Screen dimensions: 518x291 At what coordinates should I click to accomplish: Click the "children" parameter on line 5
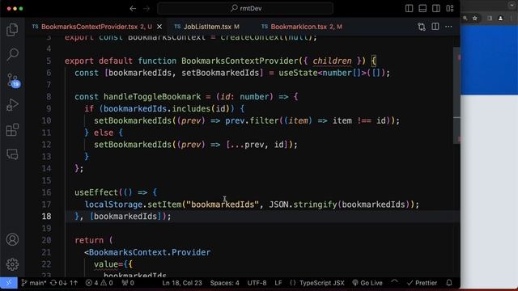click(332, 61)
